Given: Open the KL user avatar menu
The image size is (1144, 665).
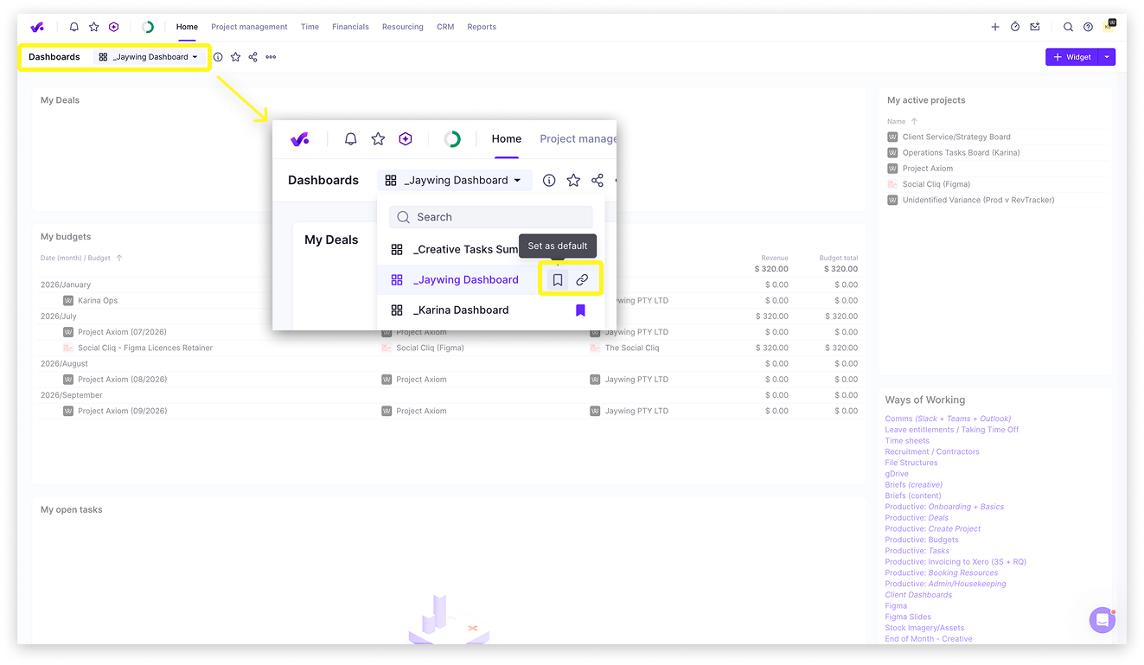Looking at the screenshot, I should [x=1109, y=26].
